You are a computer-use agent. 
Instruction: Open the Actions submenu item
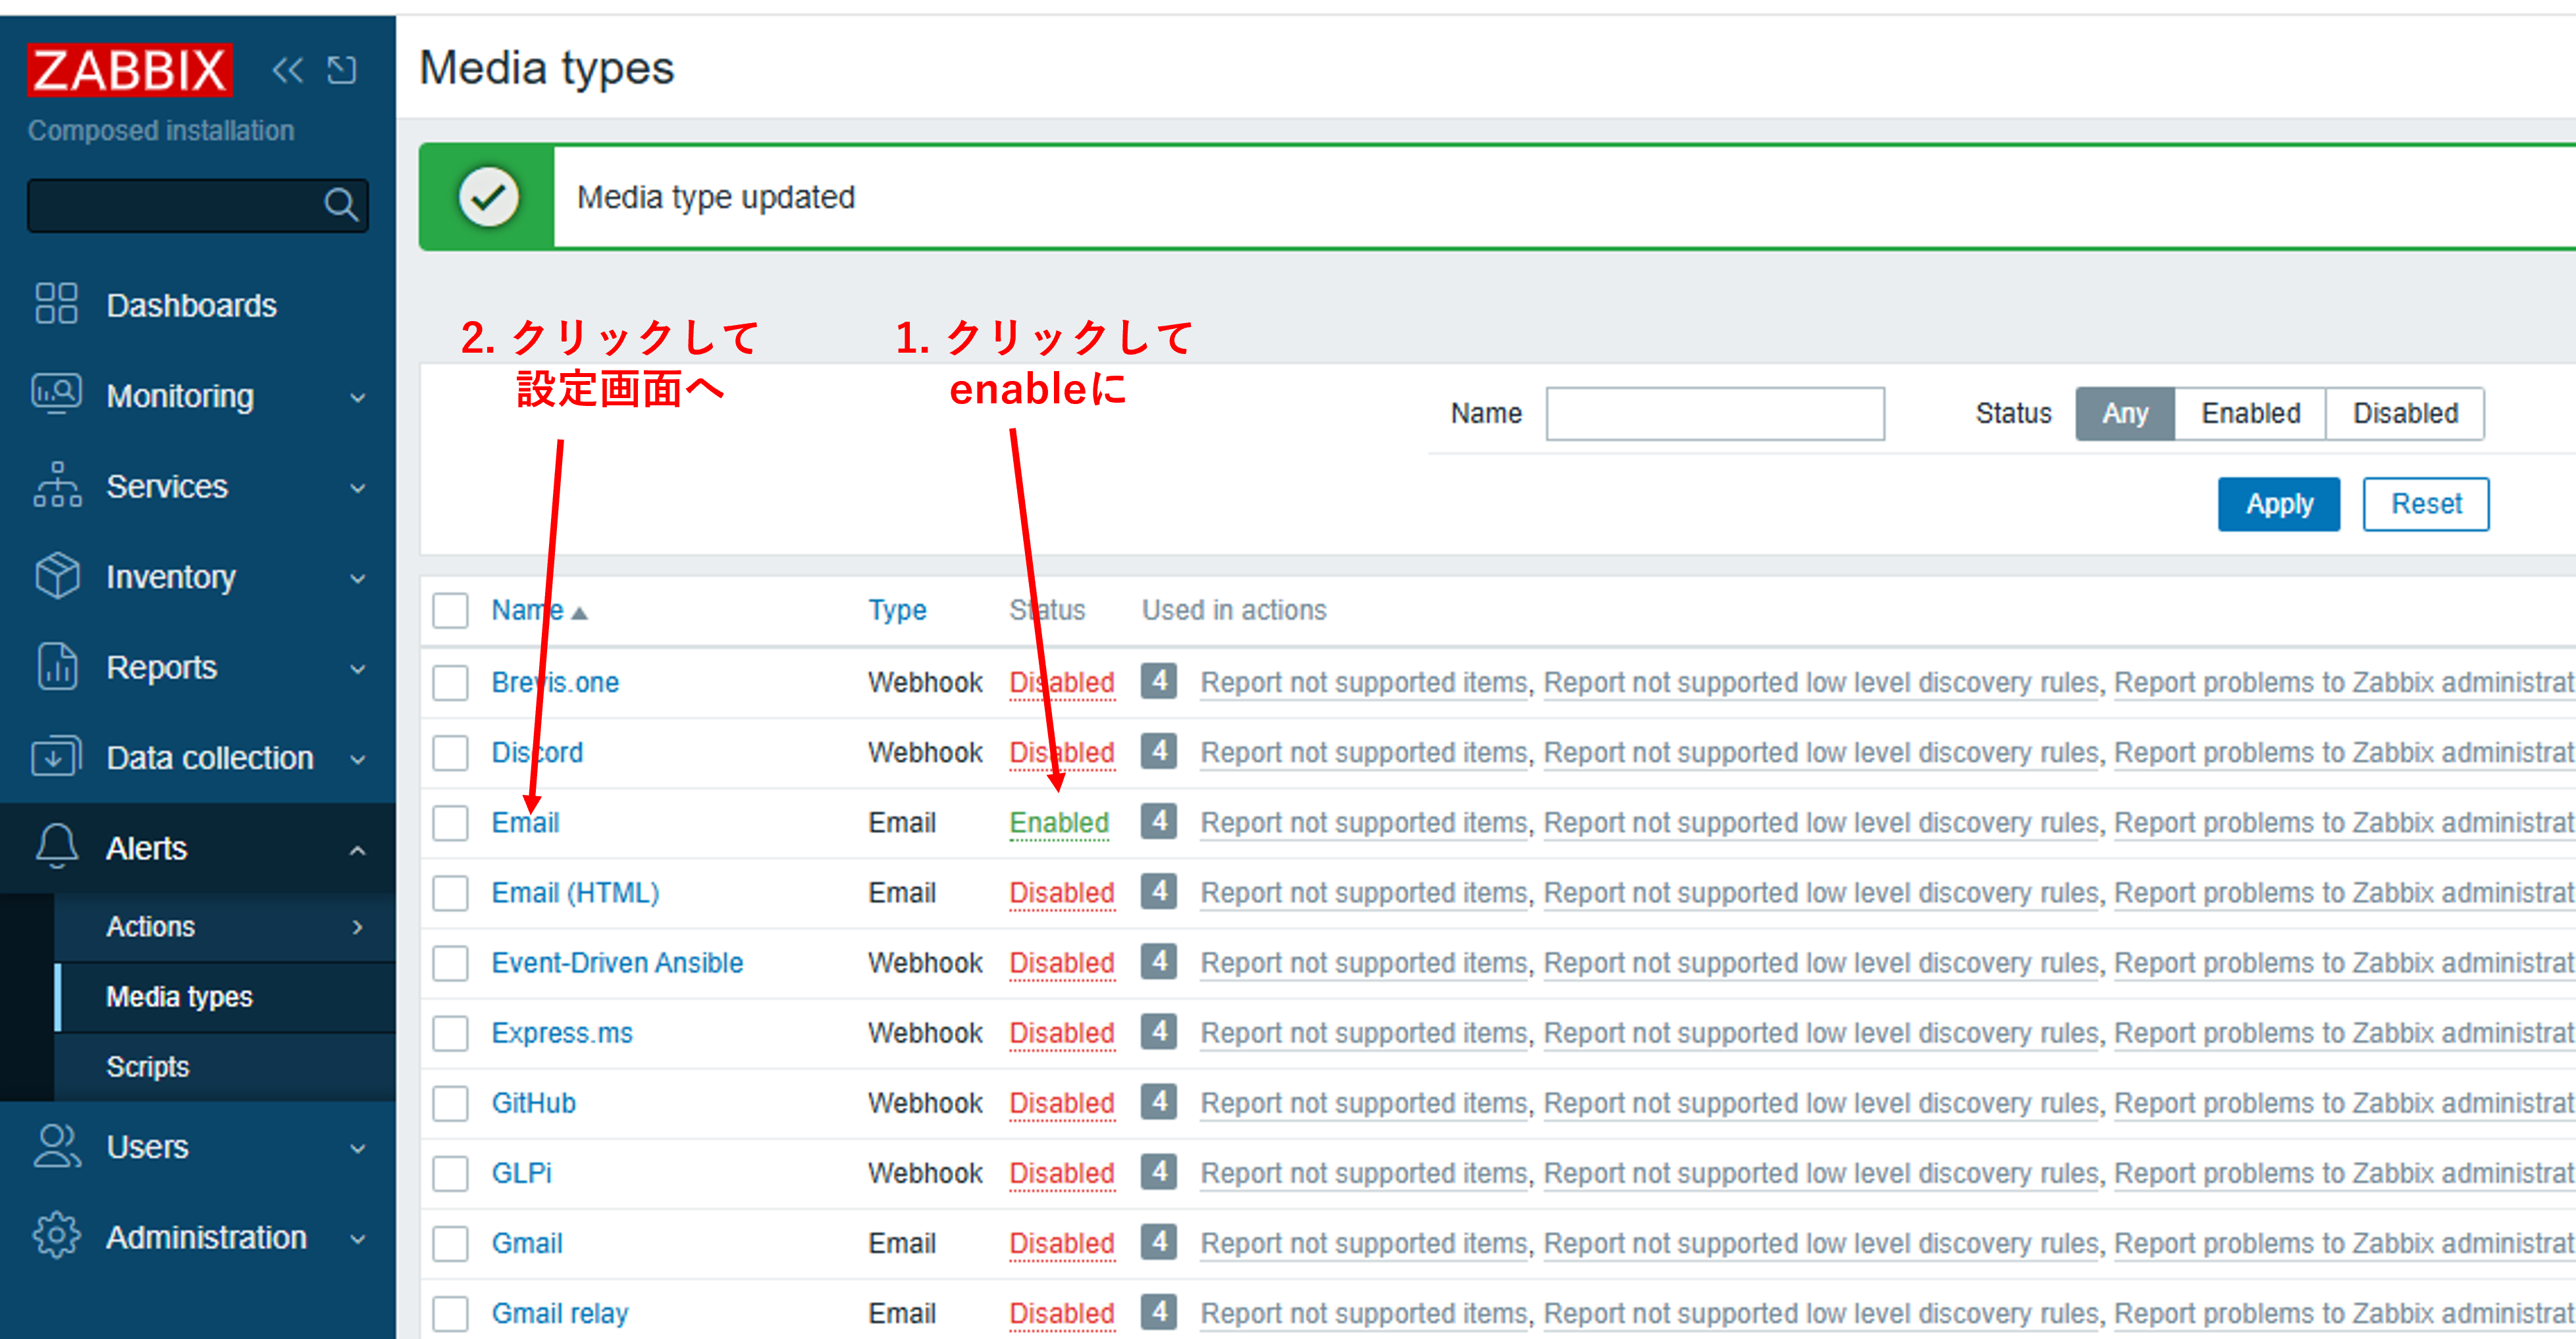click(151, 926)
